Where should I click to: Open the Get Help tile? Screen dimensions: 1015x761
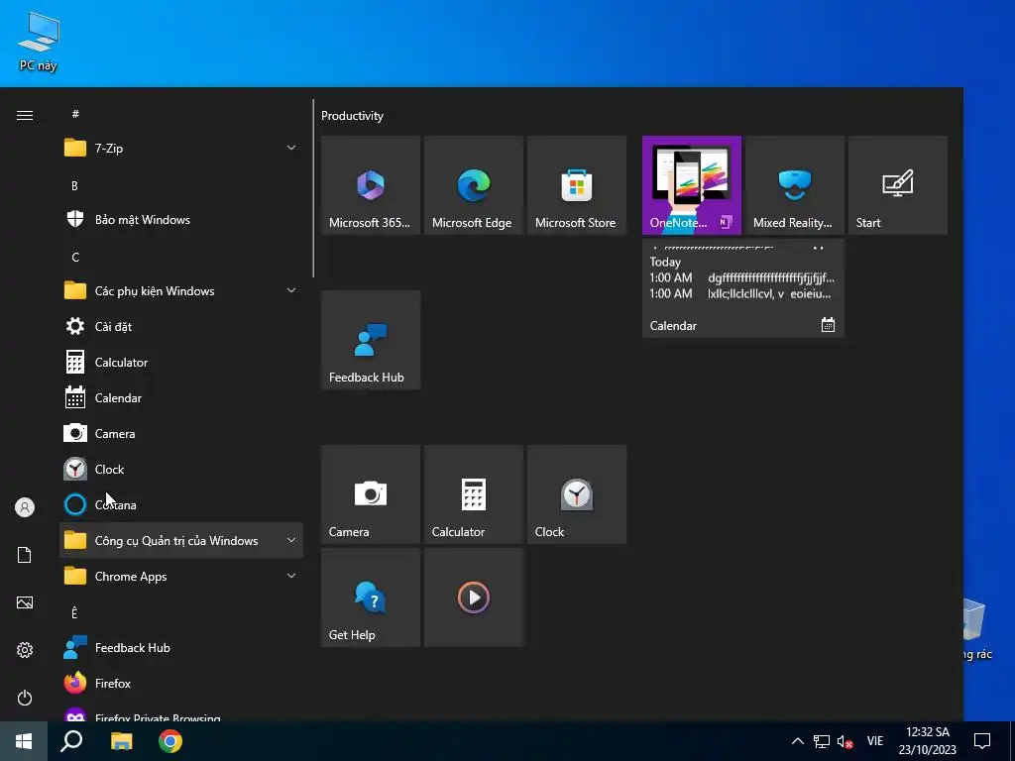(371, 598)
